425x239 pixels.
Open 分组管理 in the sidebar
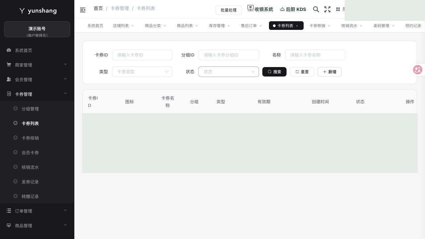click(30, 109)
